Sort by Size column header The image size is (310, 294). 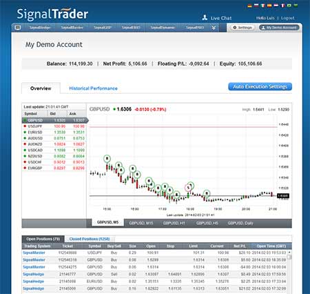click(132, 246)
